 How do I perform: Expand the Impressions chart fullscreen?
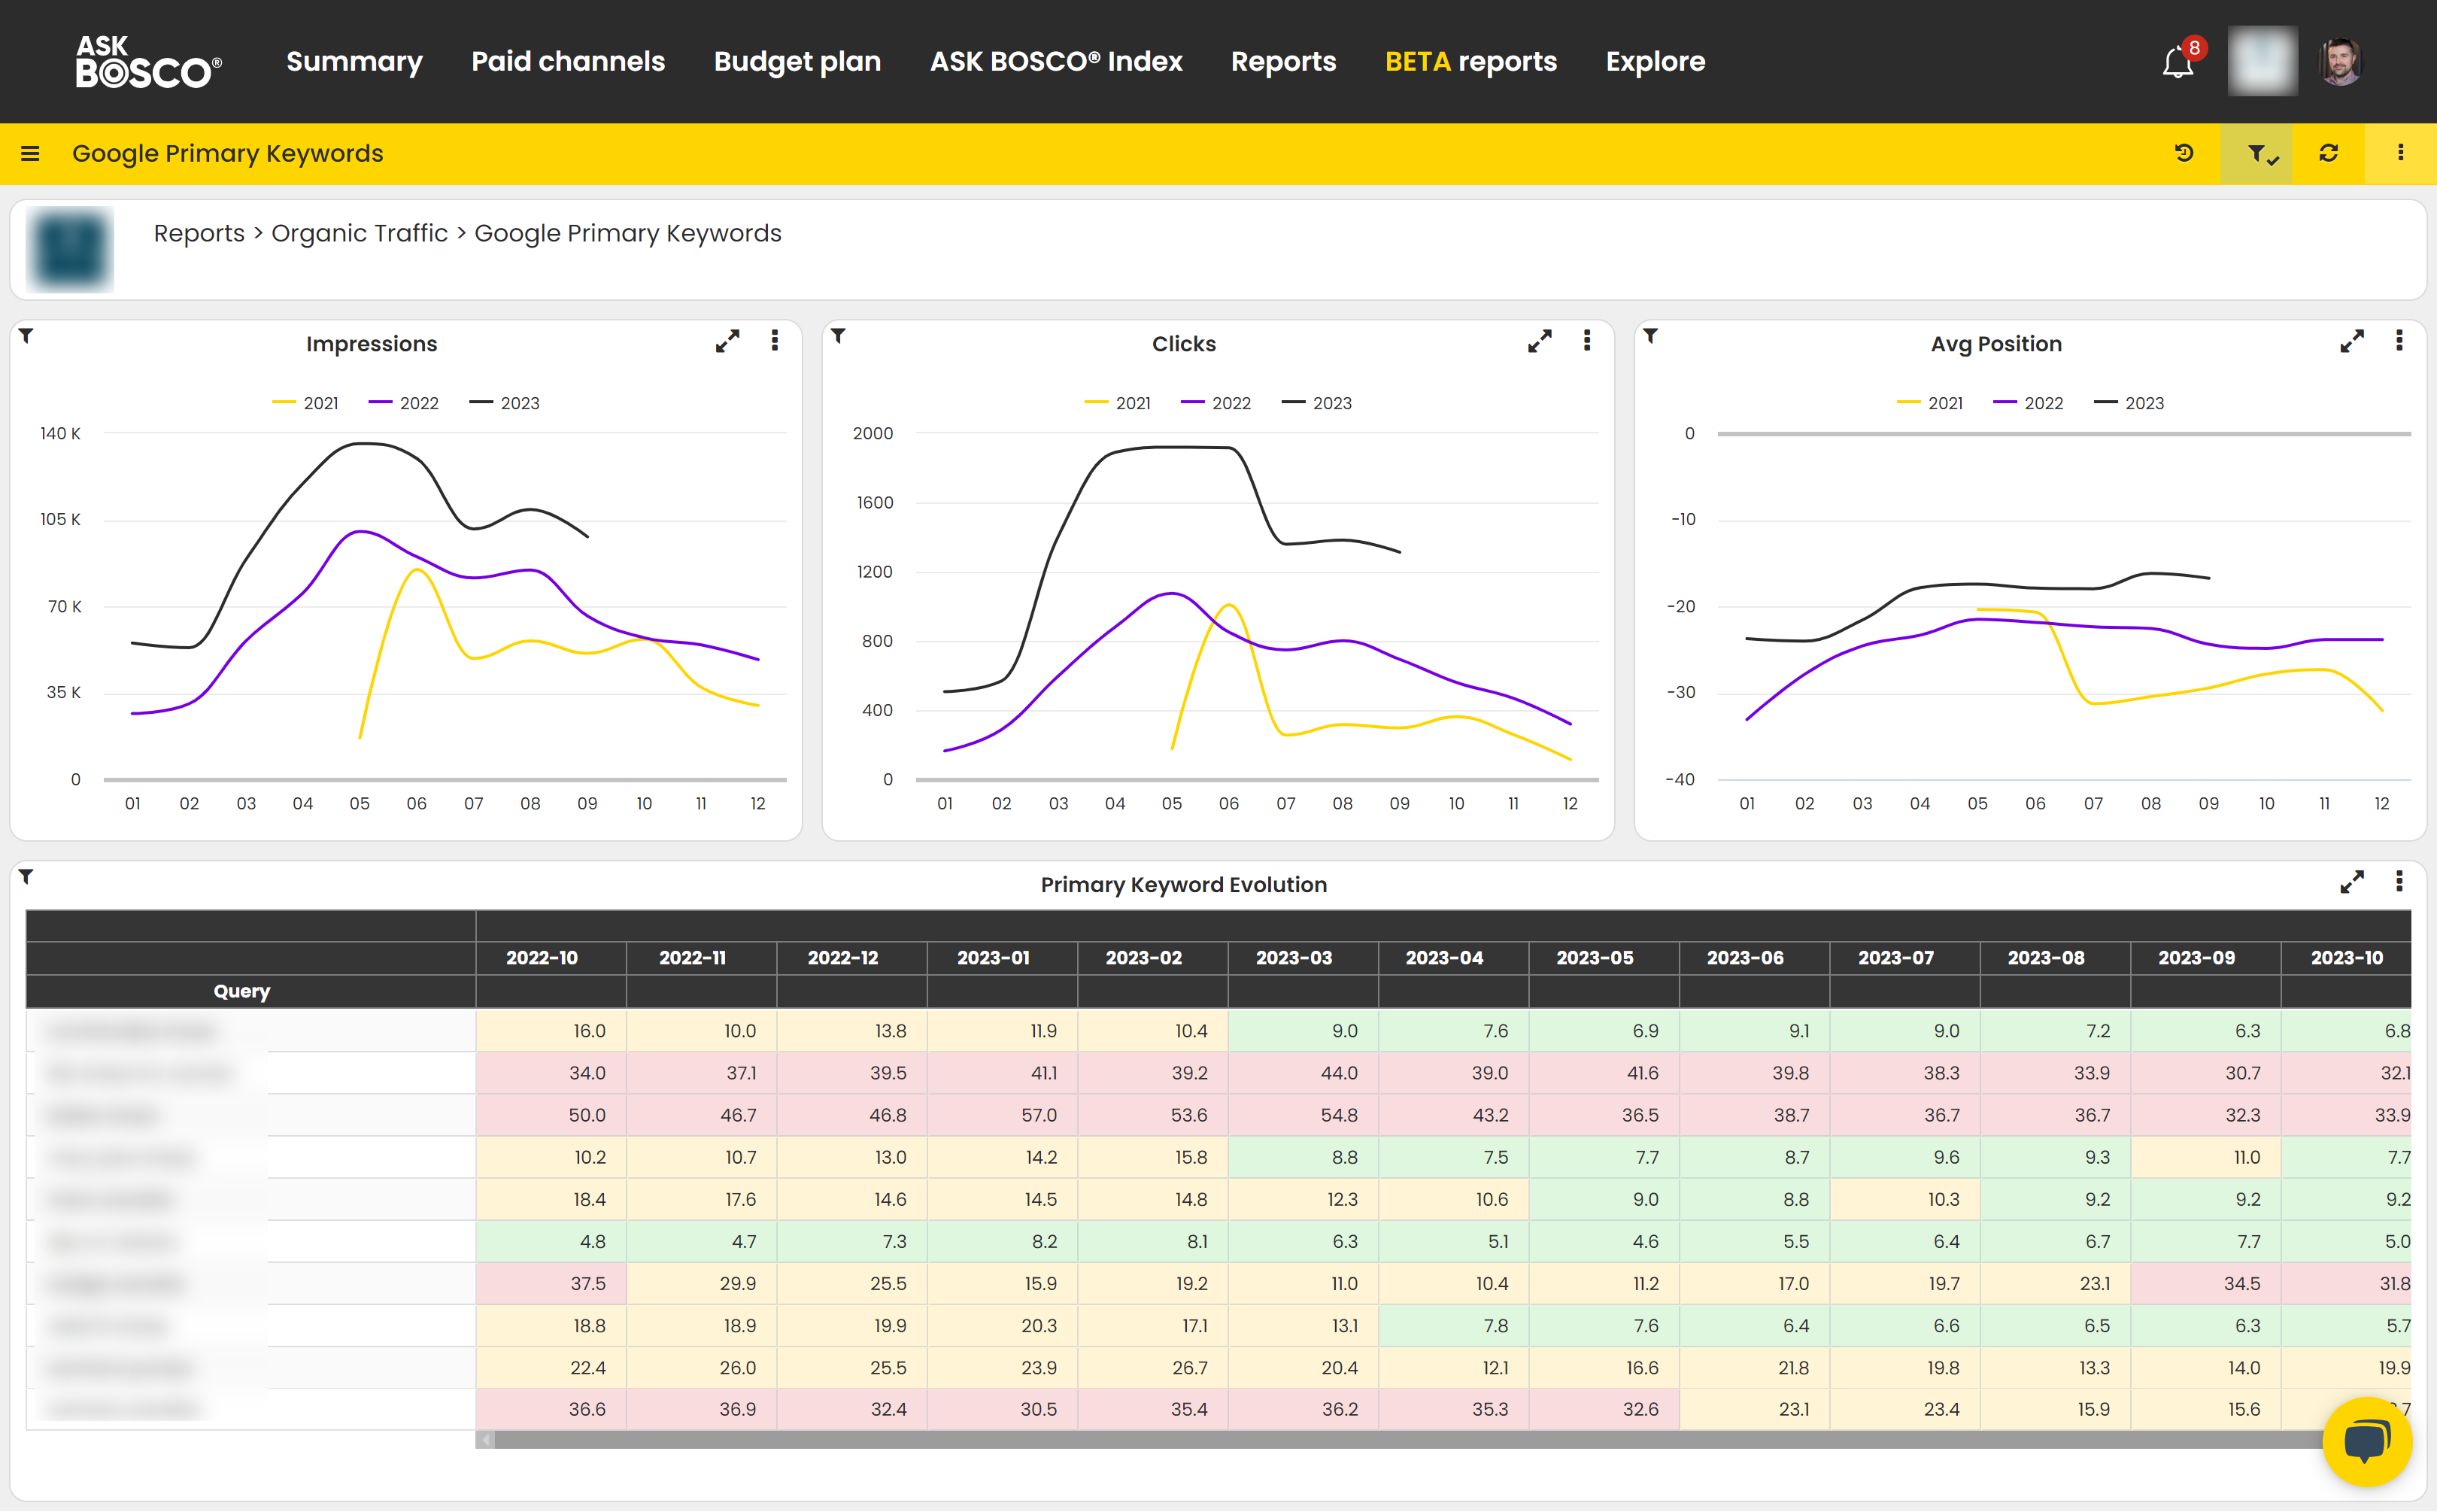727,342
